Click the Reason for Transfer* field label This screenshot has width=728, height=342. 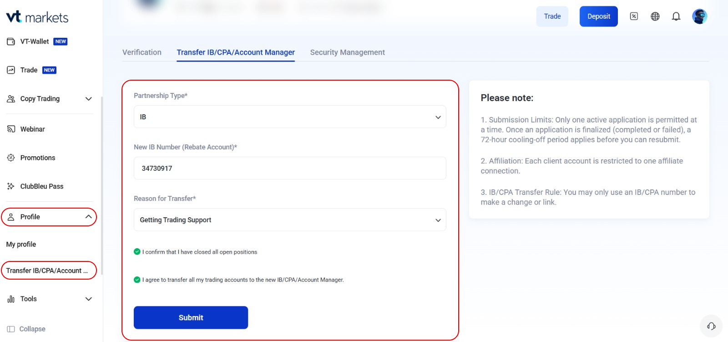[165, 199]
